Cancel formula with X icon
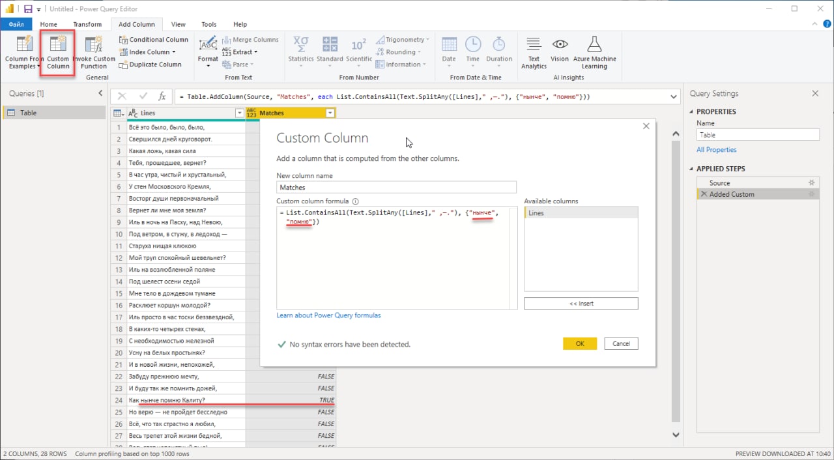The image size is (834, 460). click(x=122, y=96)
